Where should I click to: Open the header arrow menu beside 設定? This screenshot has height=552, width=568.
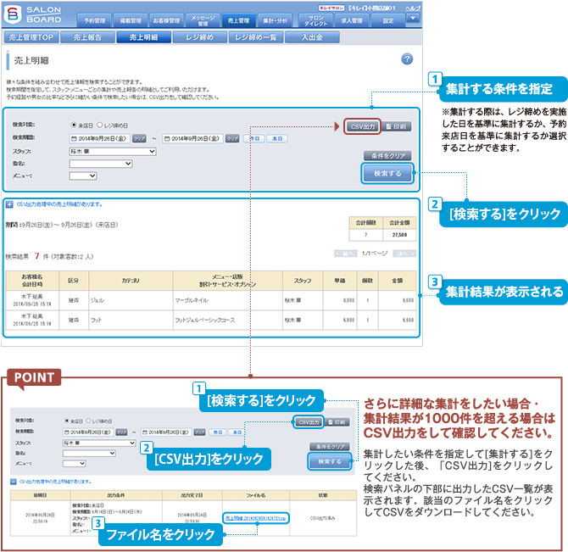click(x=413, y=18)
